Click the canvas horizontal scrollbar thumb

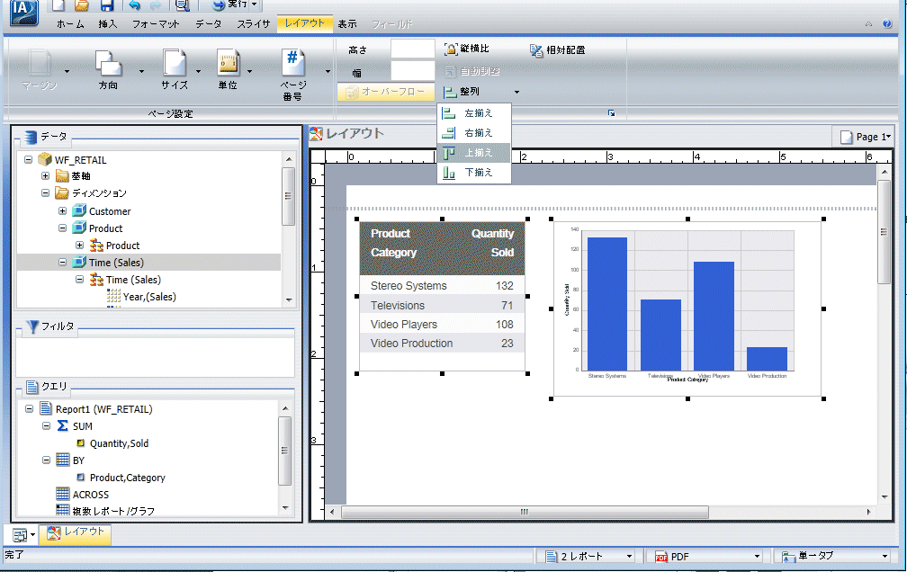pos(524,512)
